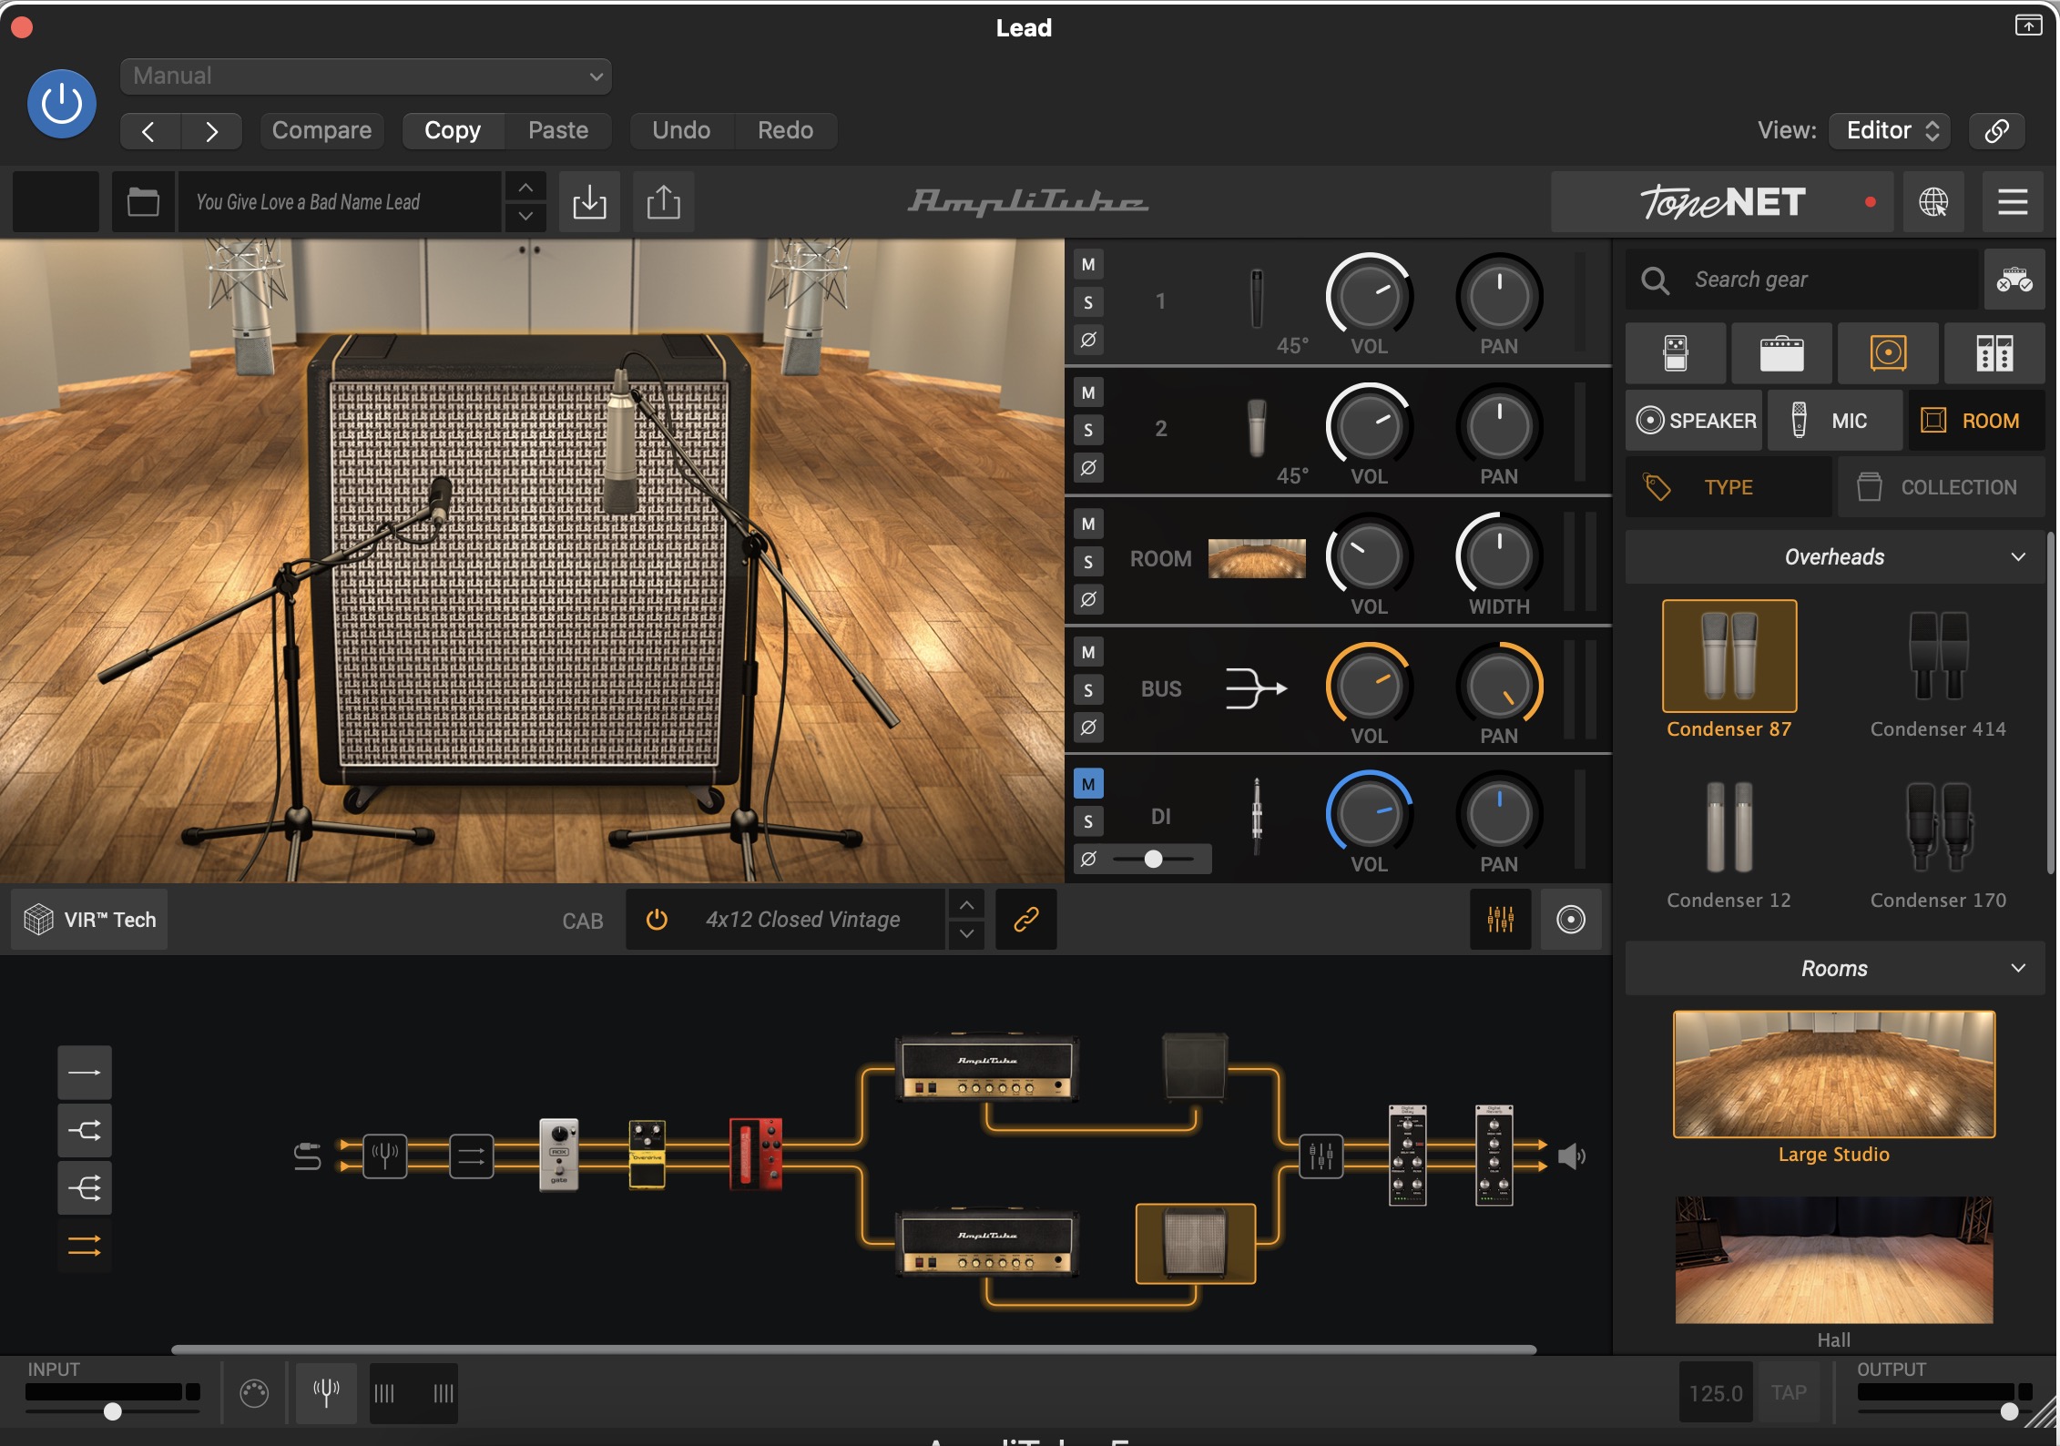2060x1446 pixels.
Task: Click the VIR Tech button
Action: (x=90, y=920)
